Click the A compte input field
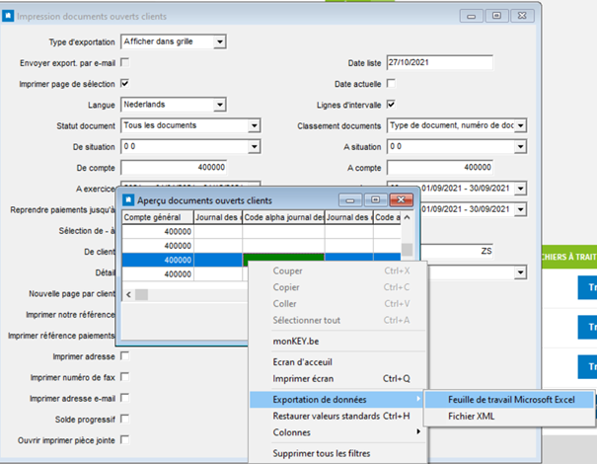 point(440,168)
